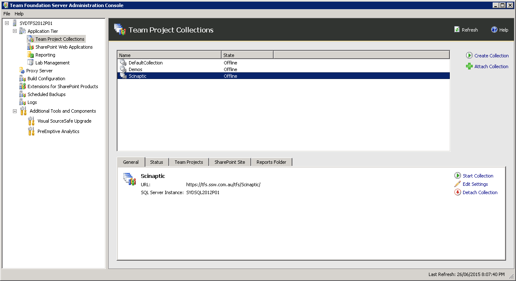Screen dimensions: 516x281
Task: Collapse the Application Tier node
Action: 15,31
